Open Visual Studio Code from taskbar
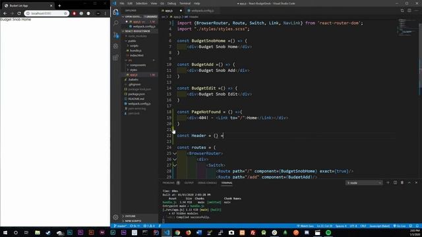 167,232
